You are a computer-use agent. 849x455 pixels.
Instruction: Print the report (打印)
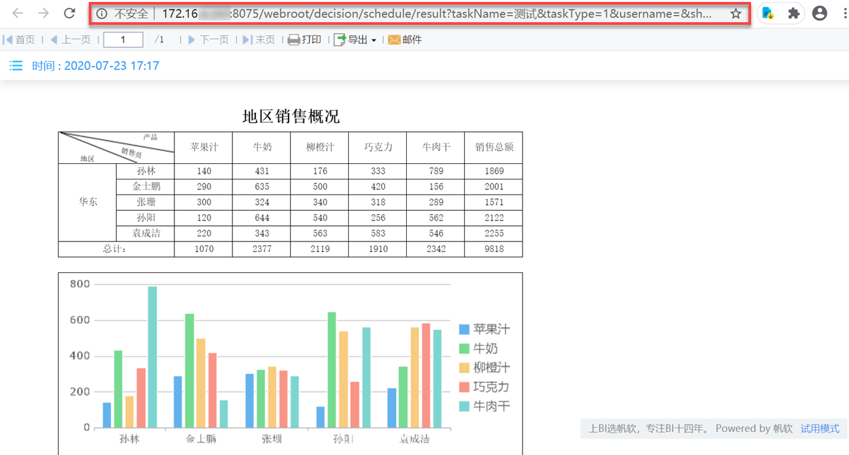tap(305, 40)
